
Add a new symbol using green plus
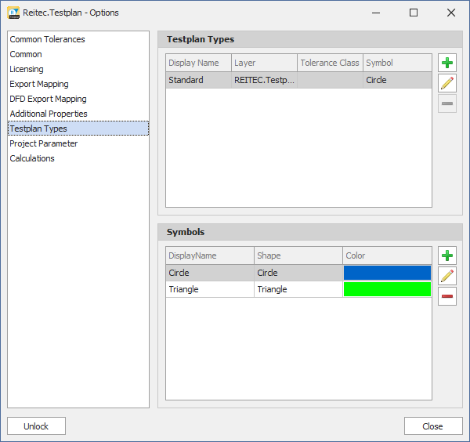[x=447, y=256]
